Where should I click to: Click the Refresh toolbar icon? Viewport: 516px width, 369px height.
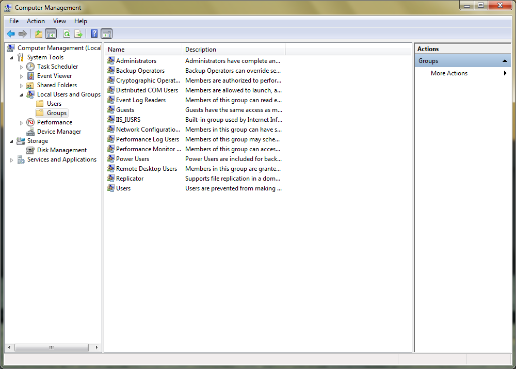tap(67, 34)
